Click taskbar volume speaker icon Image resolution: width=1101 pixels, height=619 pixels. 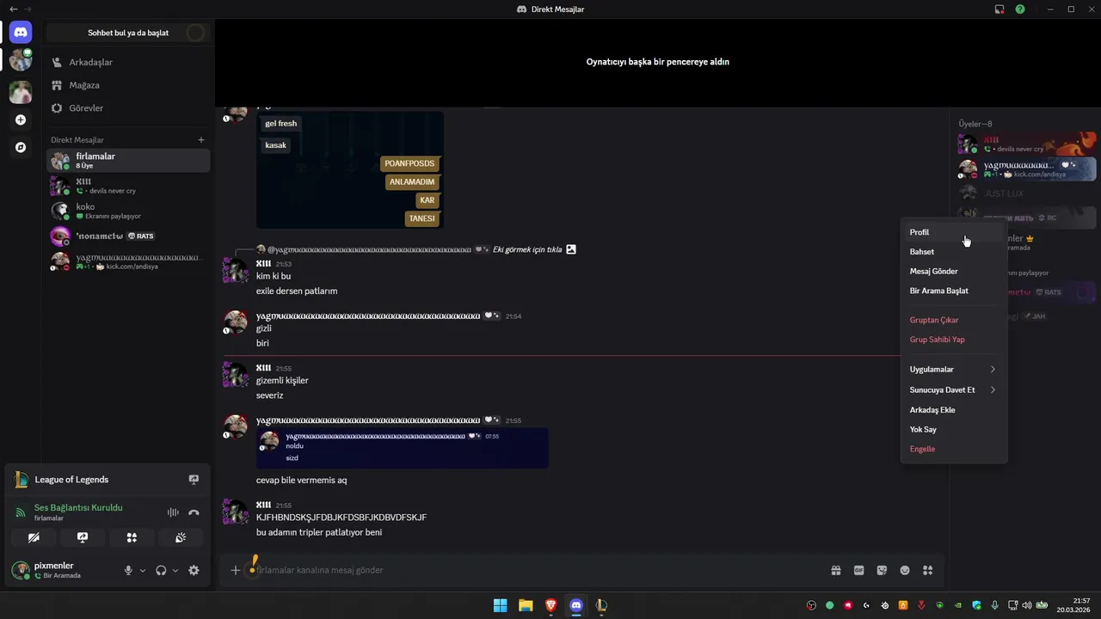[1027, 605]
